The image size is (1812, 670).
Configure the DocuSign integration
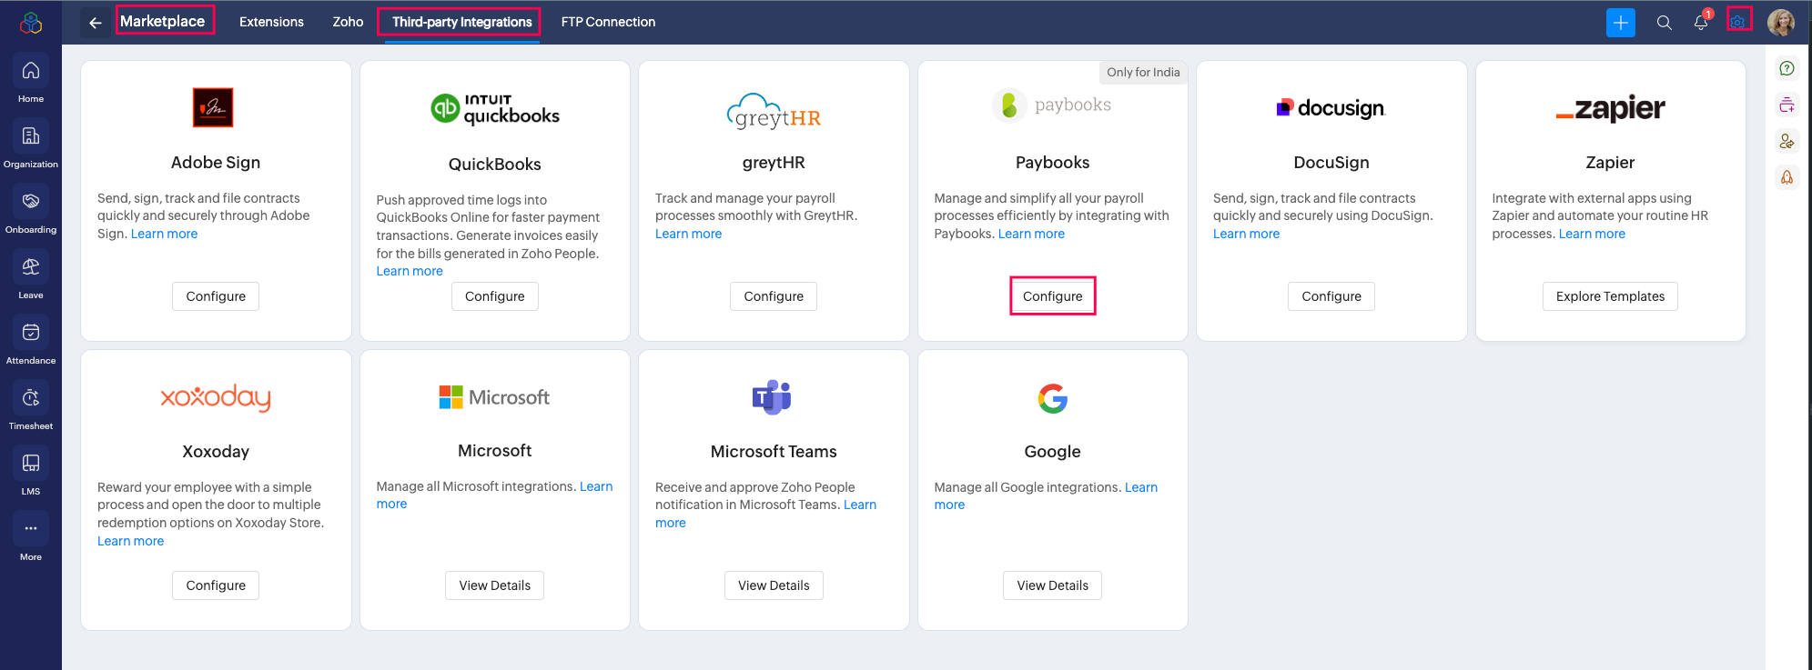point(1331,296)
